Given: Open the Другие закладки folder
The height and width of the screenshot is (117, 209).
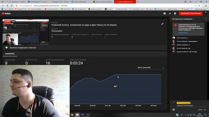Looking at the screenshot, I should point(201,9).
